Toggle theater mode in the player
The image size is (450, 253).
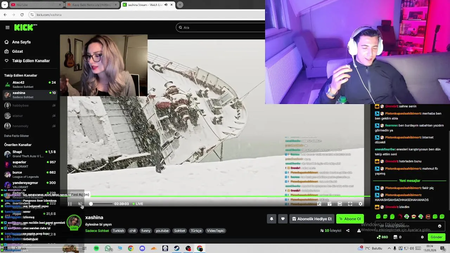(x=340, y=204)
